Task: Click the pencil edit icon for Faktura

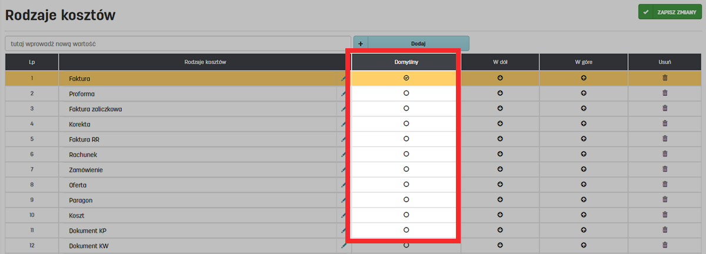Action: click(344, 78)
